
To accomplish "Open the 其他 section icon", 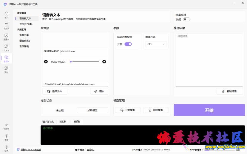I will point(6,70).
